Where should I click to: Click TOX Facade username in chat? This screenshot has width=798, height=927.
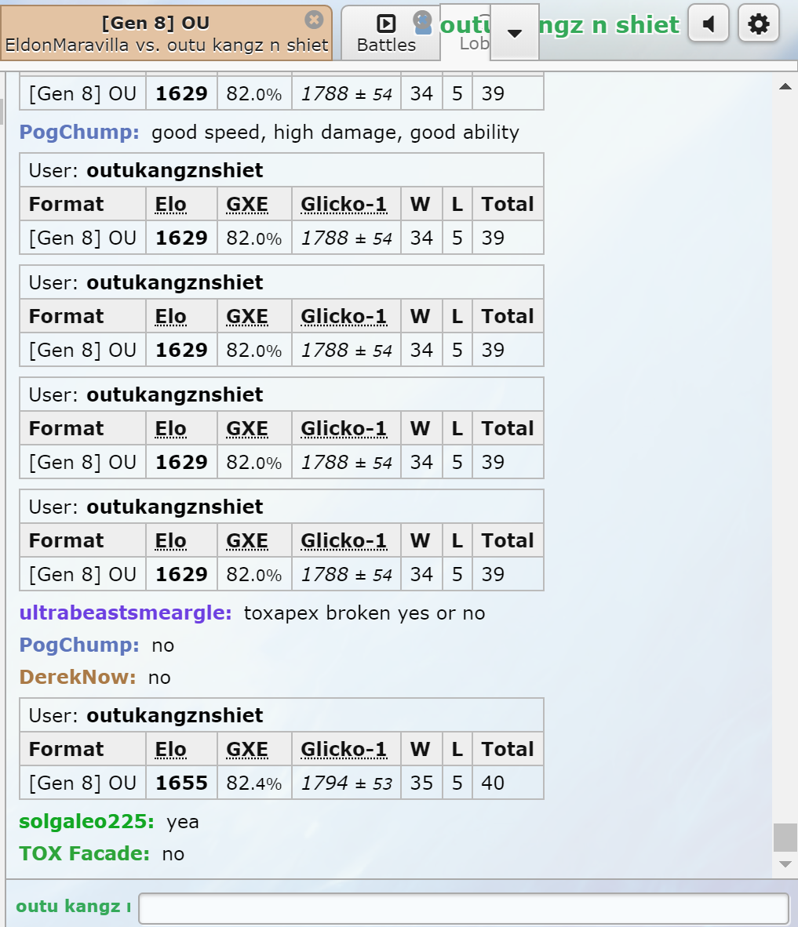84,854
